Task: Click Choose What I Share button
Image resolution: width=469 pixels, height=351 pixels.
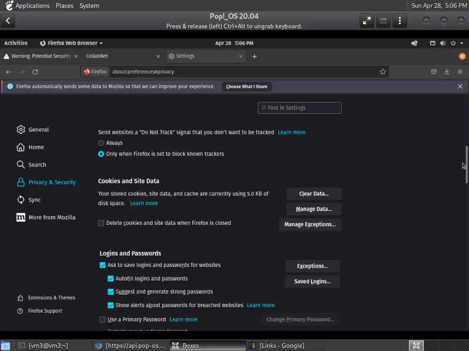Action: click(x=247, y=86)
